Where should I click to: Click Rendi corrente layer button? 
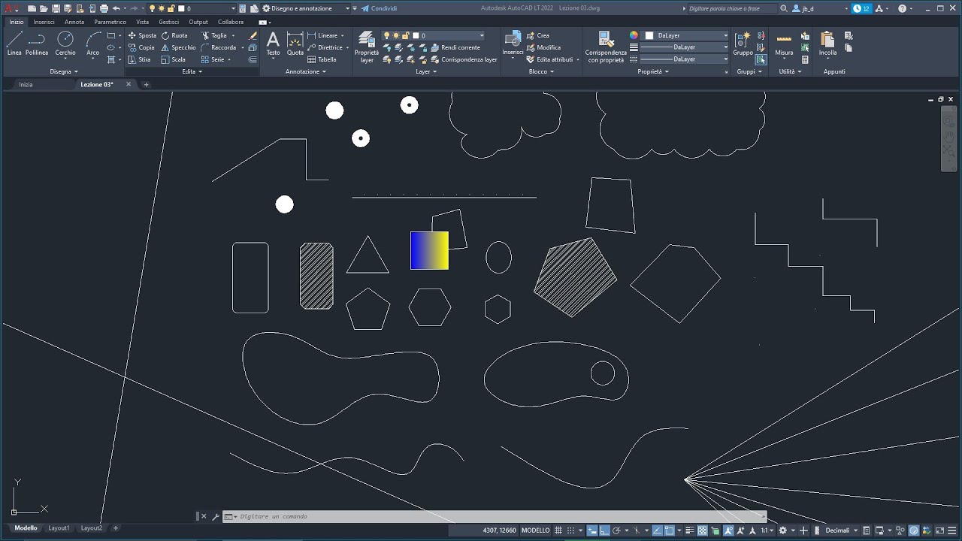[455, 47]
